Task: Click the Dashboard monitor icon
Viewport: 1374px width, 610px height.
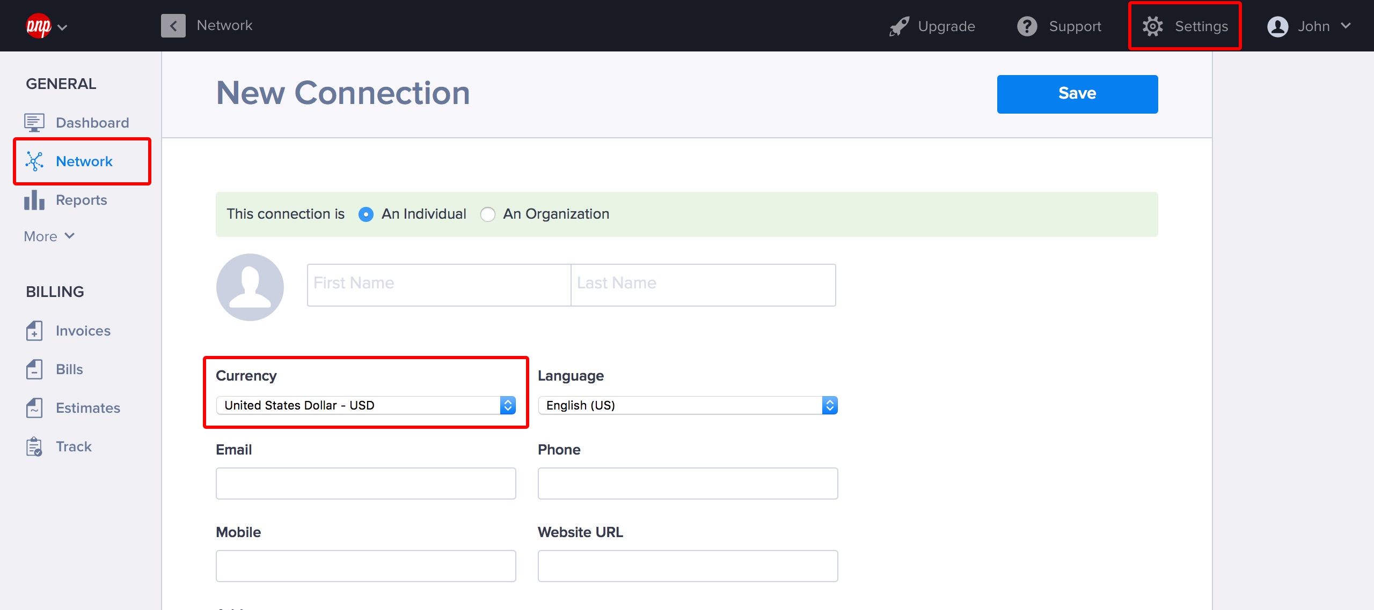Action: pos(34,123)
